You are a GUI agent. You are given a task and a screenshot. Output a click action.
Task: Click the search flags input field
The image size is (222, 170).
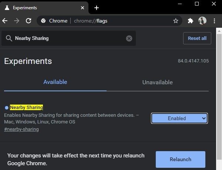[68, 38]
